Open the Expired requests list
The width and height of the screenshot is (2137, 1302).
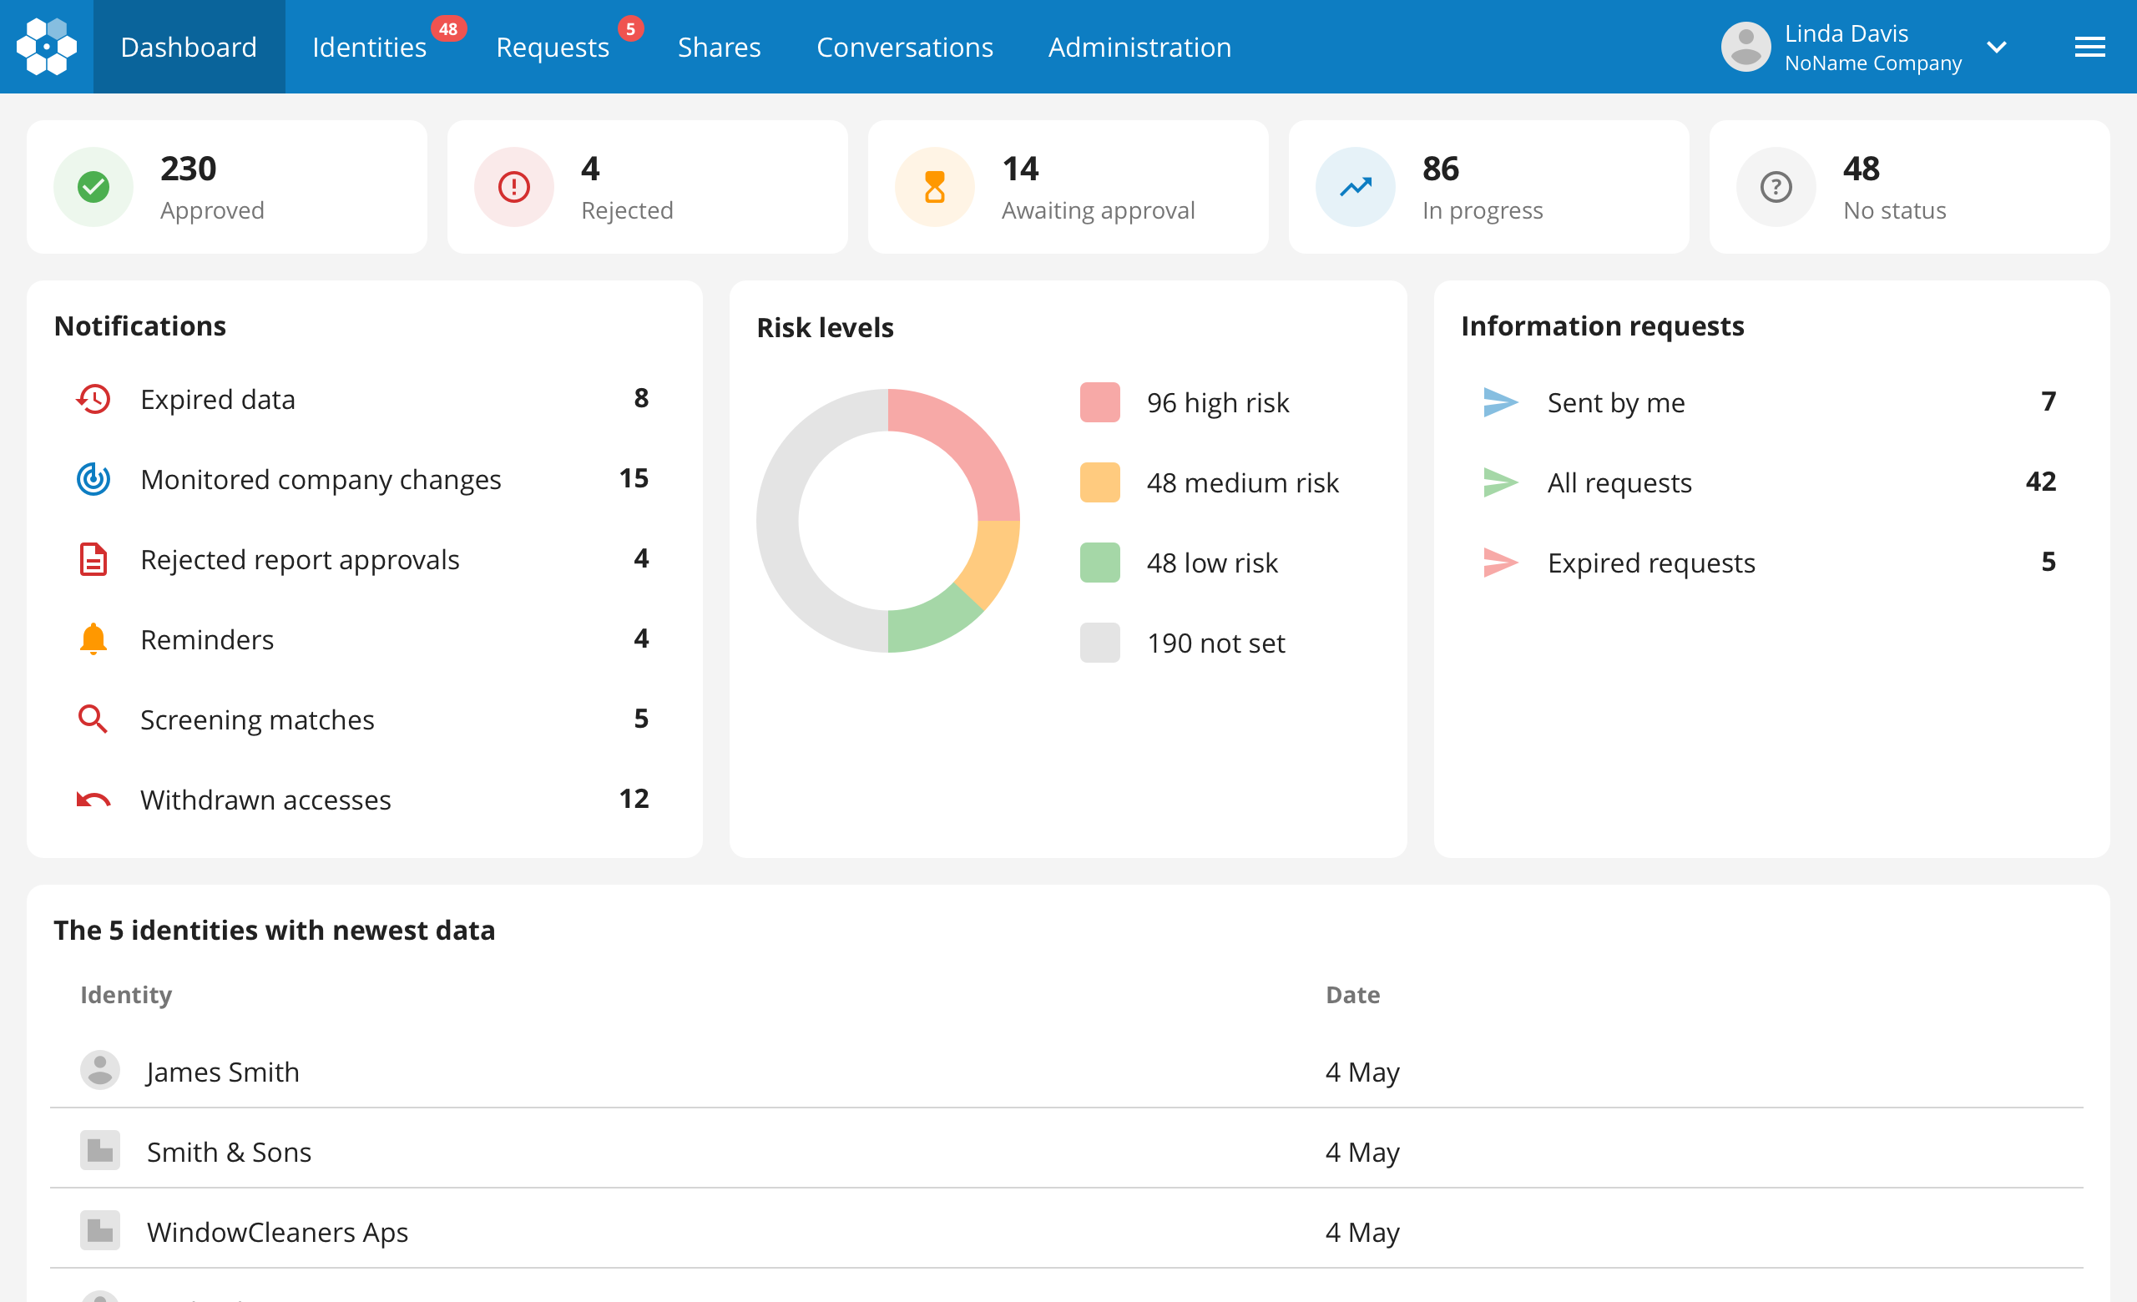1650,563
